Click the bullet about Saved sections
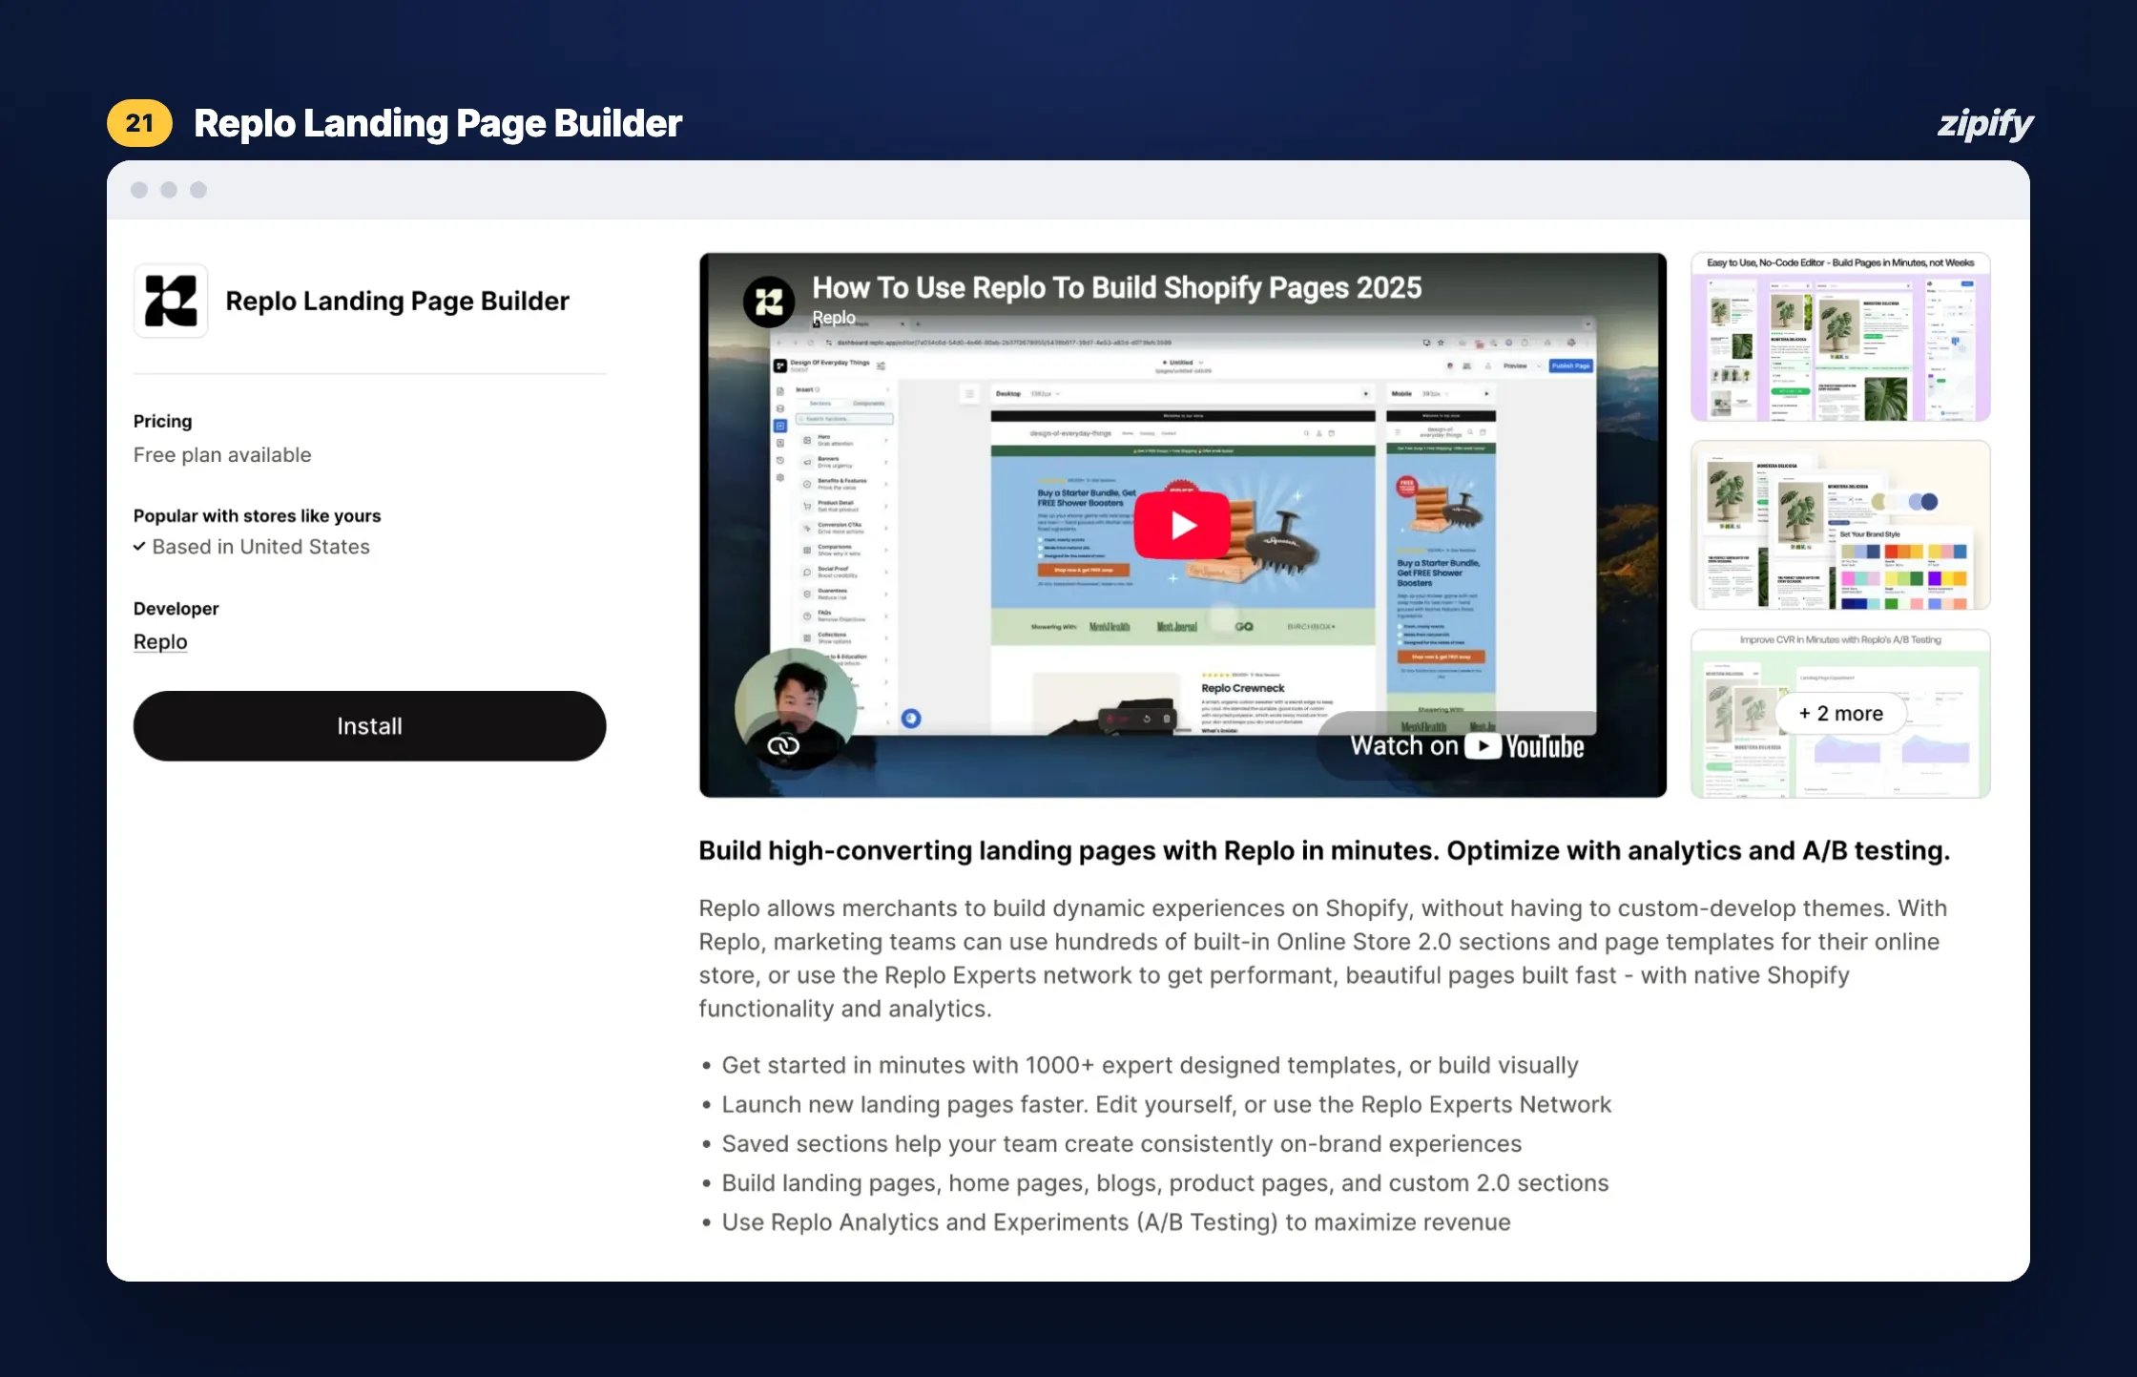 click(1121, 1143)
